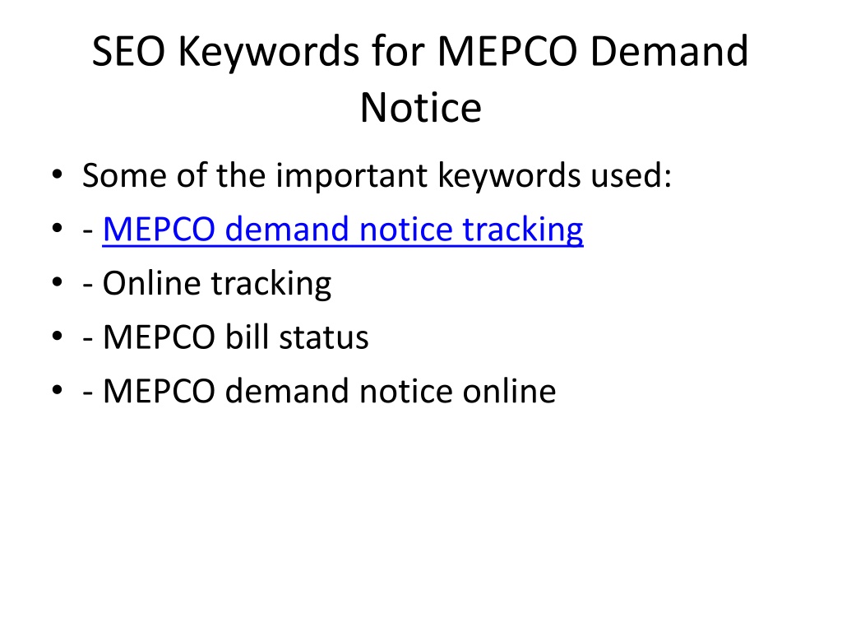Click the bullet dot beside 'Online tracking'

[58, 281]
